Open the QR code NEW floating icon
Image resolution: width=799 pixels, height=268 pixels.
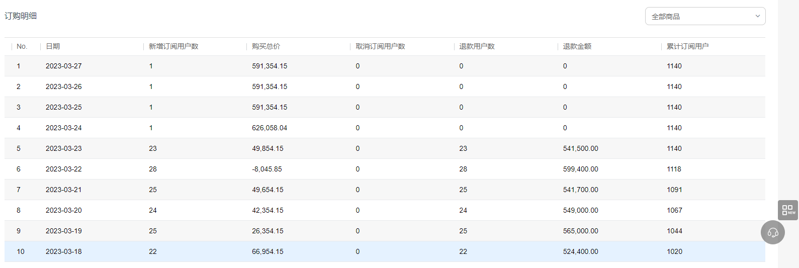click(x=787, y=210)
